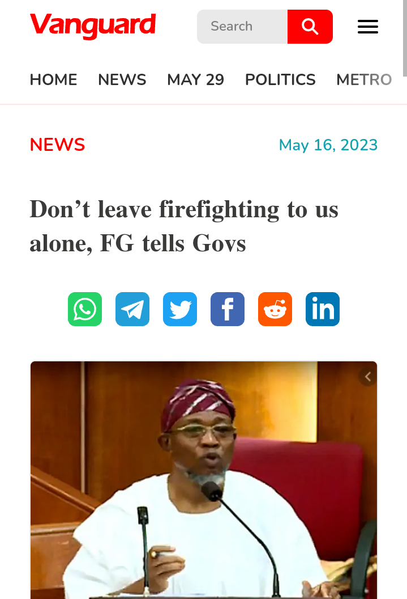The width and height of the screenshot is (407, 599).
Task: Open the hamburger menu
Action: click(x=368, y=27)
